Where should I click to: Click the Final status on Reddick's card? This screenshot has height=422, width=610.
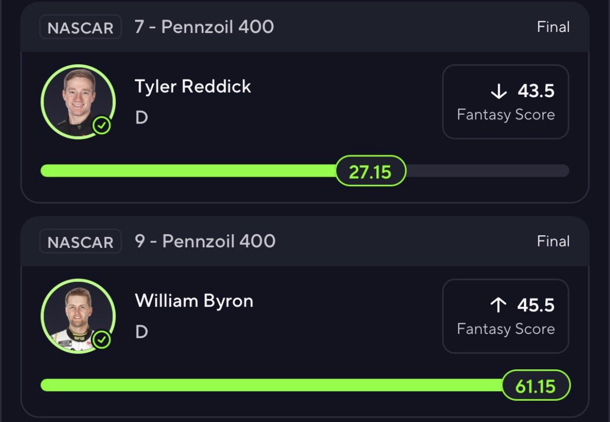point(553,27)
